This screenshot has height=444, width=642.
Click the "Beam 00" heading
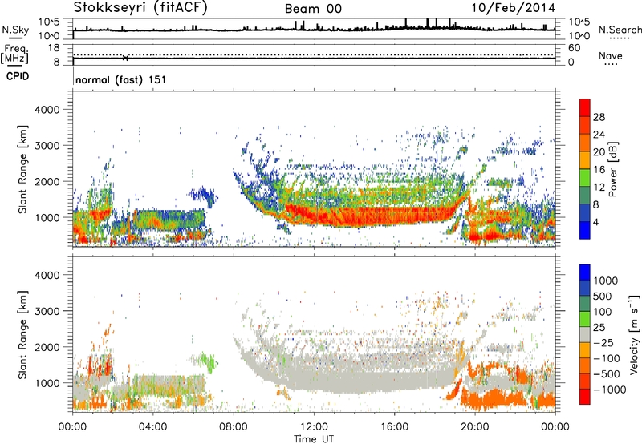coord(313,9)
